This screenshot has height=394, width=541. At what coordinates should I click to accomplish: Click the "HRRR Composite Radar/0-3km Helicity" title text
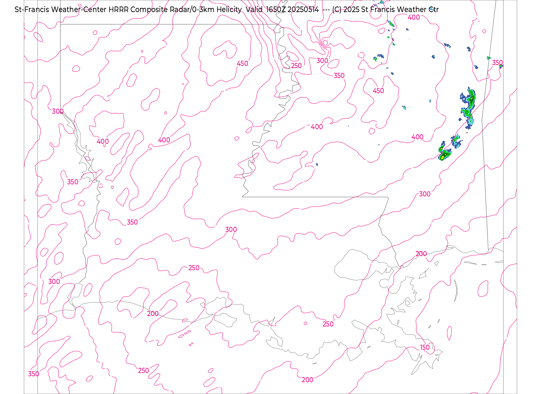pos(175,10)
